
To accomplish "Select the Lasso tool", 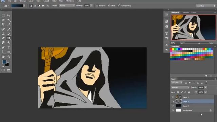I will click(x=3, y=20).
